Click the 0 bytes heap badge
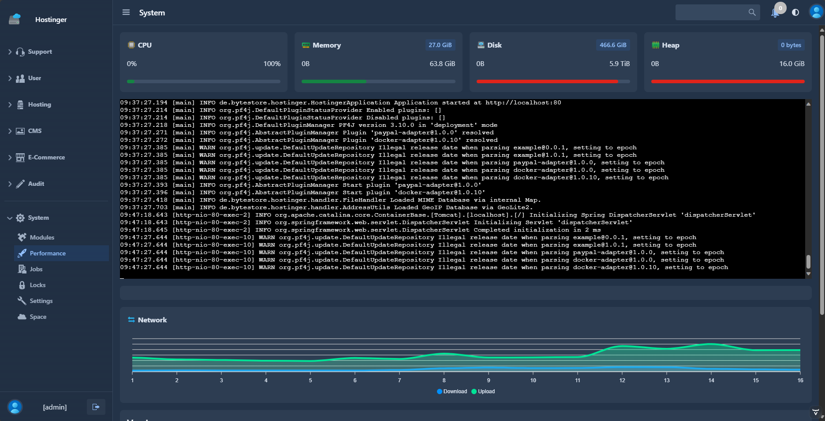The image size is (825, 421). [791, 45]
